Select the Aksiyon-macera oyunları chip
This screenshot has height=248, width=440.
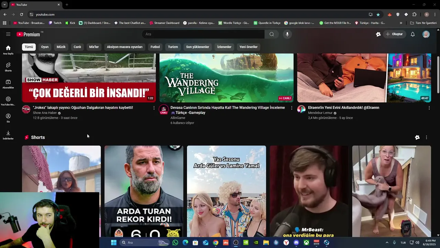(124, 47)
